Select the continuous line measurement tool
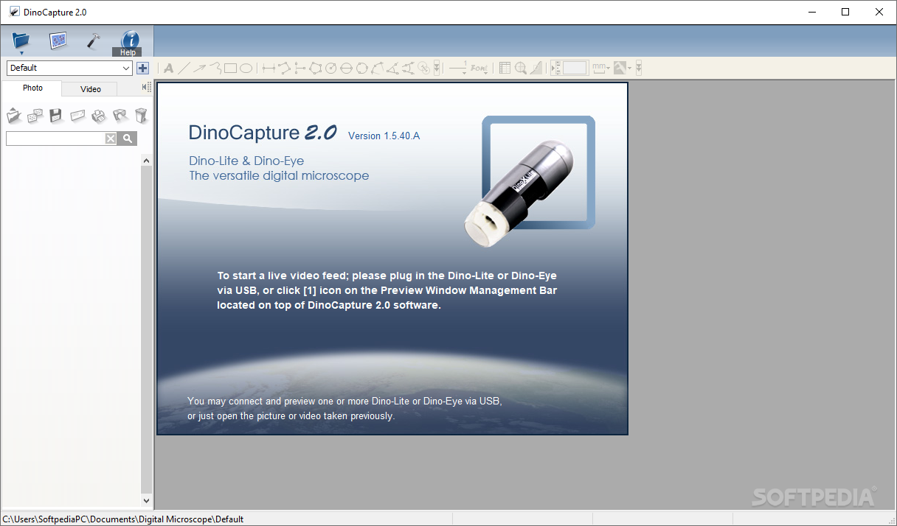The image size is (897, 526). (284, 68)
